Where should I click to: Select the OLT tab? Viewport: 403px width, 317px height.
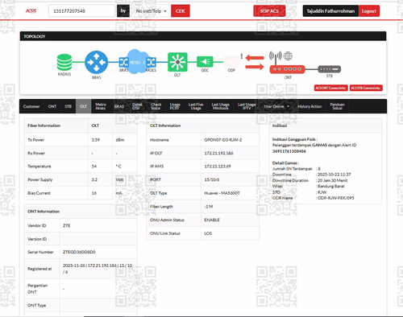tap(83, 106)
